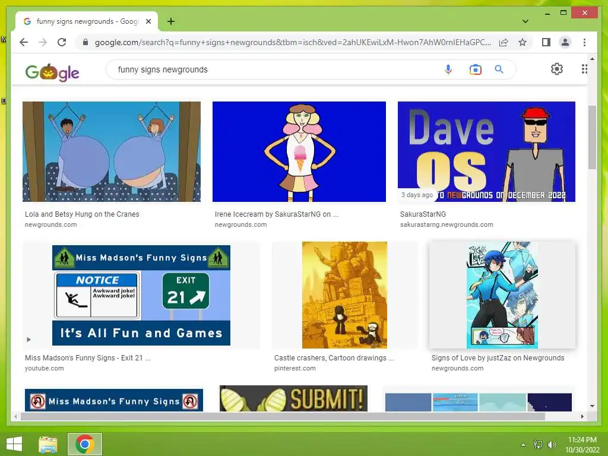Click youtube.com source text
Image resolution: width=608 pixels, height=456 pixels.
pos(44,368)
